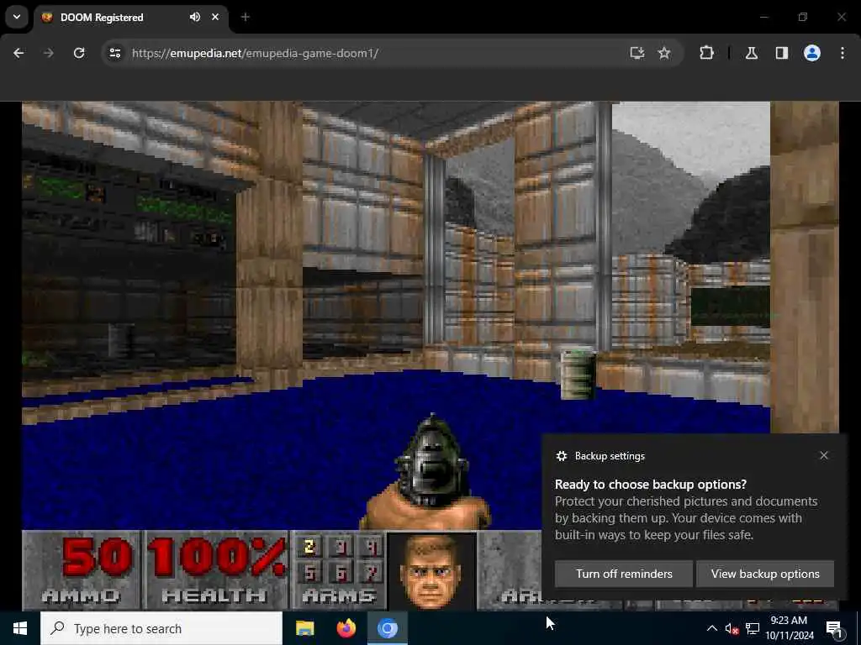Open Chrome Labs flask icon
Image resolution: width=861 pixels, height=645 pixels.
click(x=752, y=53)
